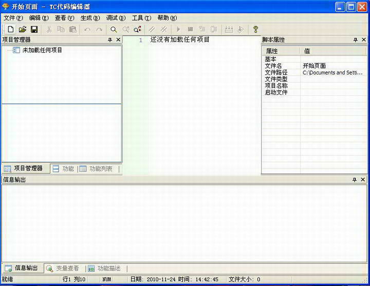The height and width of the screenshot is (286, 370).
Task: Click the New file icon in toolbar
Action: (10, 30)
